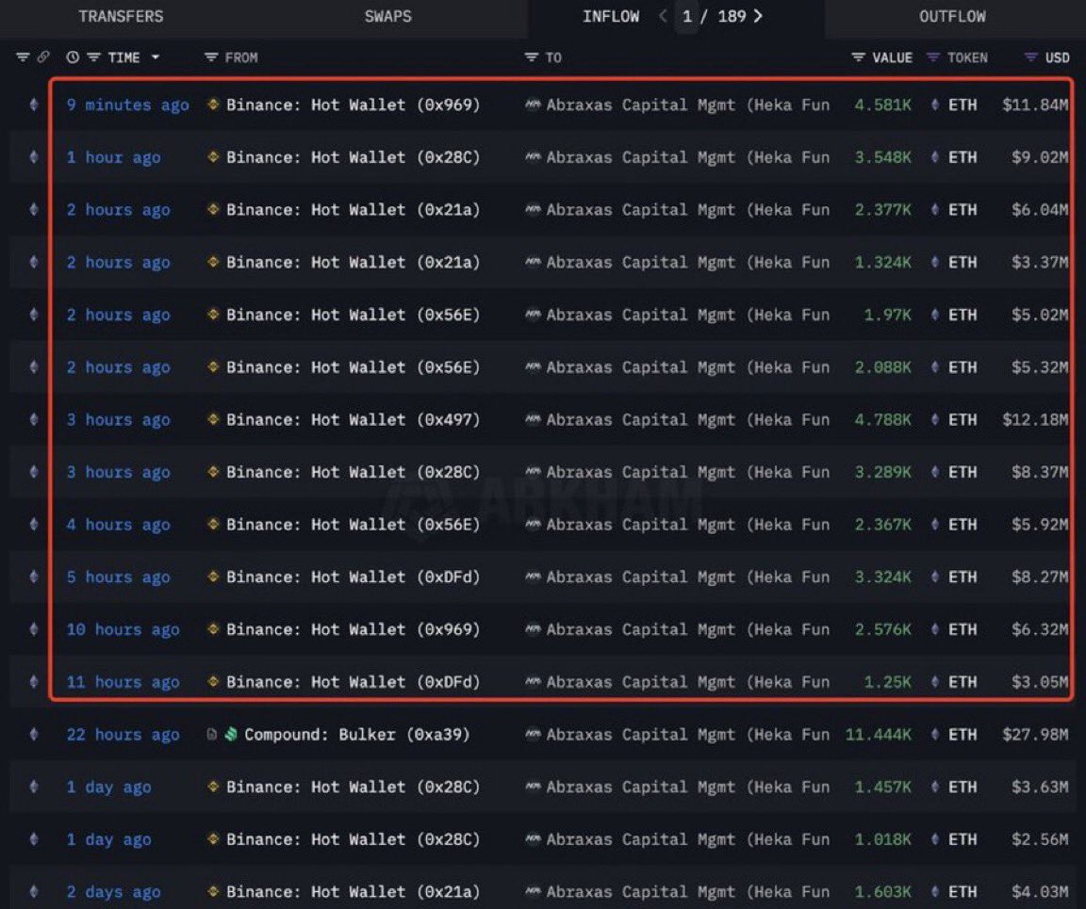Click the $9.02M USD amount
Screen dimensions: 1086x909
(x=1040, y=158)
